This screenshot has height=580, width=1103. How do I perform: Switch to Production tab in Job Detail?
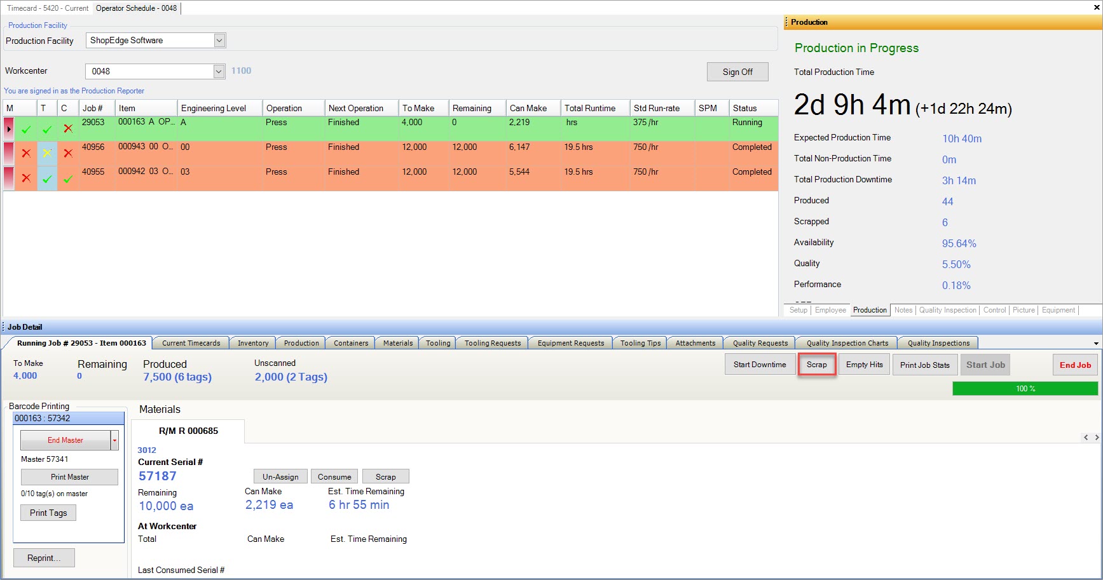[x=301, y=343]
